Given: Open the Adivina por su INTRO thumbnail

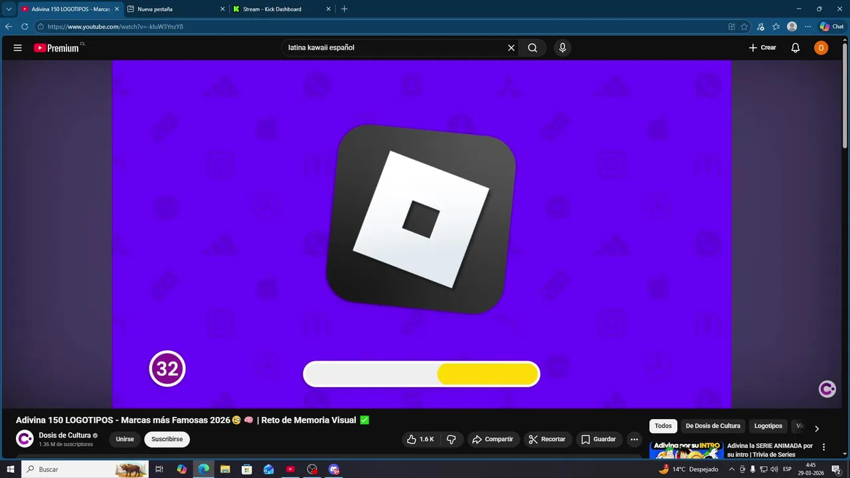Looking at the screenshot, I should tap(687, 449).
